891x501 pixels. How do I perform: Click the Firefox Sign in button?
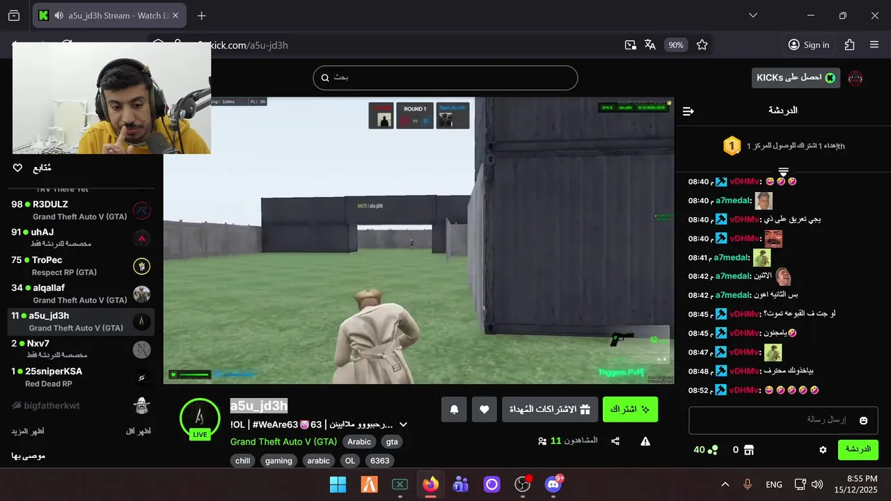pyautogui.click(x=808, y=45)
